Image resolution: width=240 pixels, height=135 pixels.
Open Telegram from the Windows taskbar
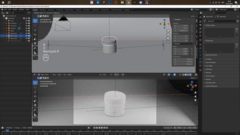98,3
